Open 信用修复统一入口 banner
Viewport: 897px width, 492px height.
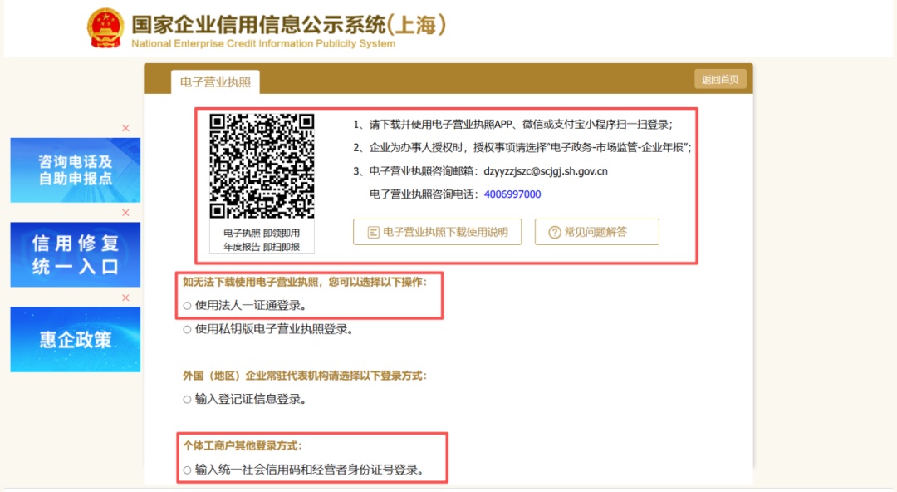click(x=76, y=254)
